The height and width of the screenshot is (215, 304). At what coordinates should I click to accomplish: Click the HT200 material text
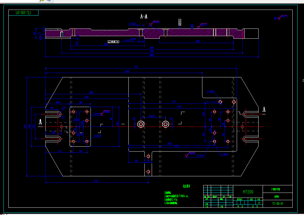coord(248,192)
